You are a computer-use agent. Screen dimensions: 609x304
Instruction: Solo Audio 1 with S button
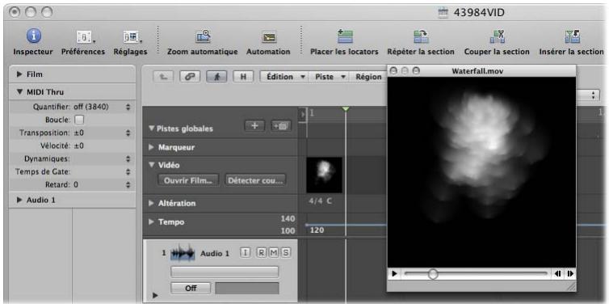(x=286, y=253)
